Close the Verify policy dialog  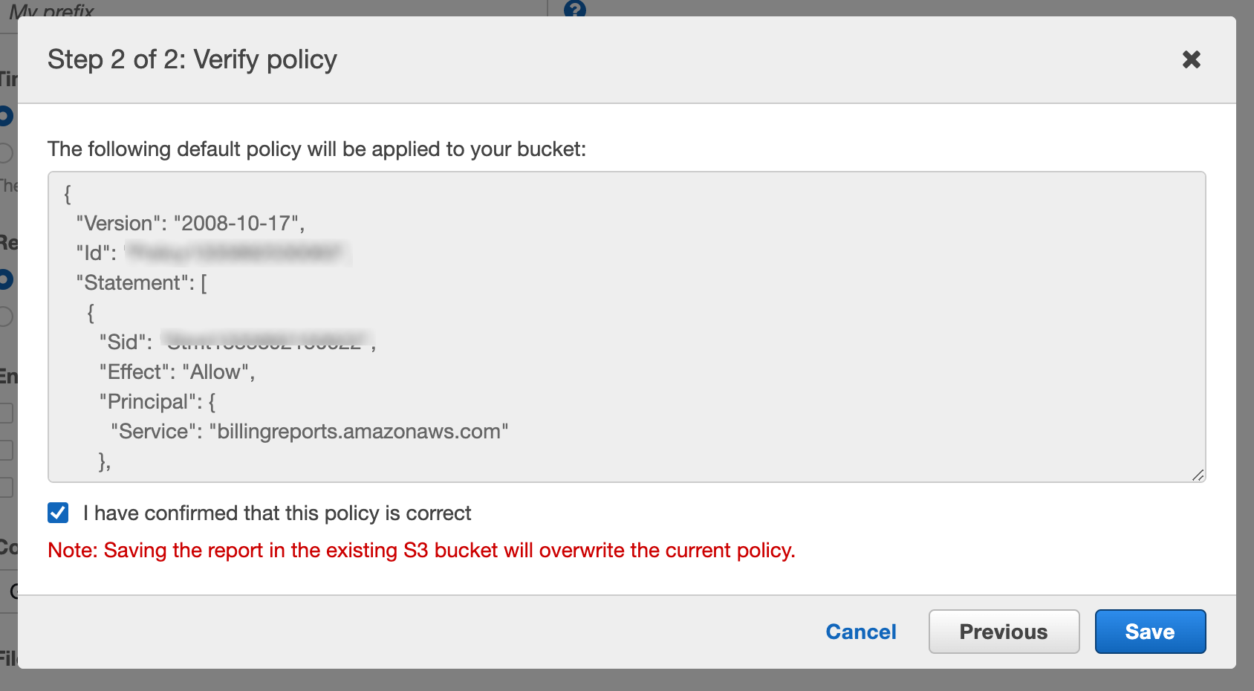pos(1192,59)
